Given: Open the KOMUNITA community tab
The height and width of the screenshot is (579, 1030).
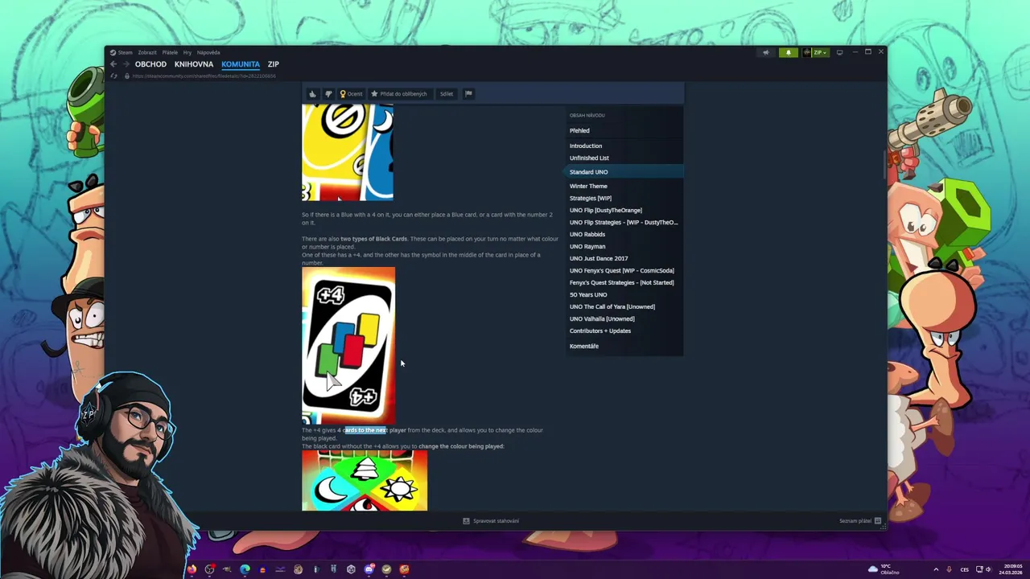Looking at the screenshot, I should (x=241, y=64).
